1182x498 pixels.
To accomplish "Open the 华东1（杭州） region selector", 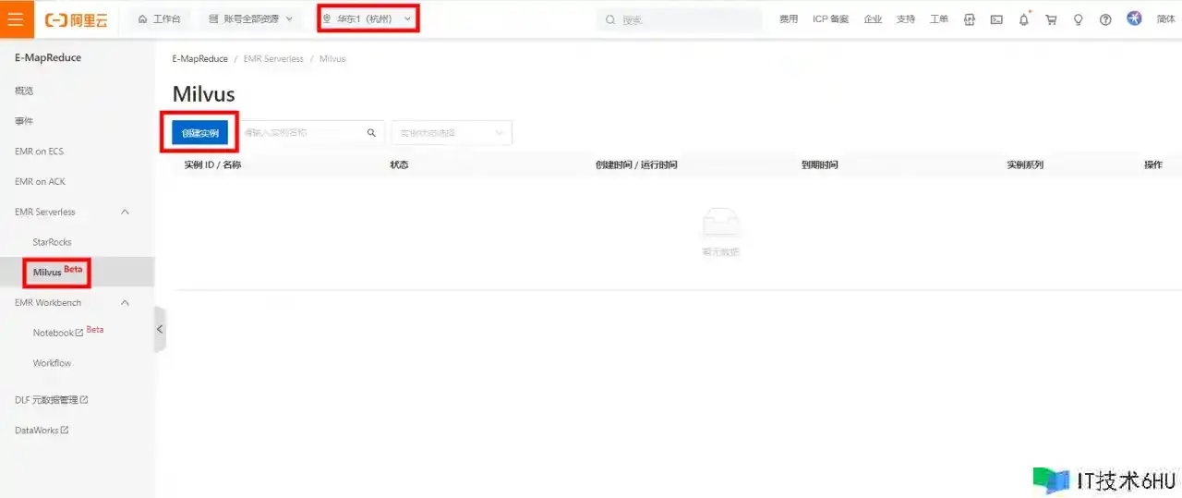I will point(368,18).
